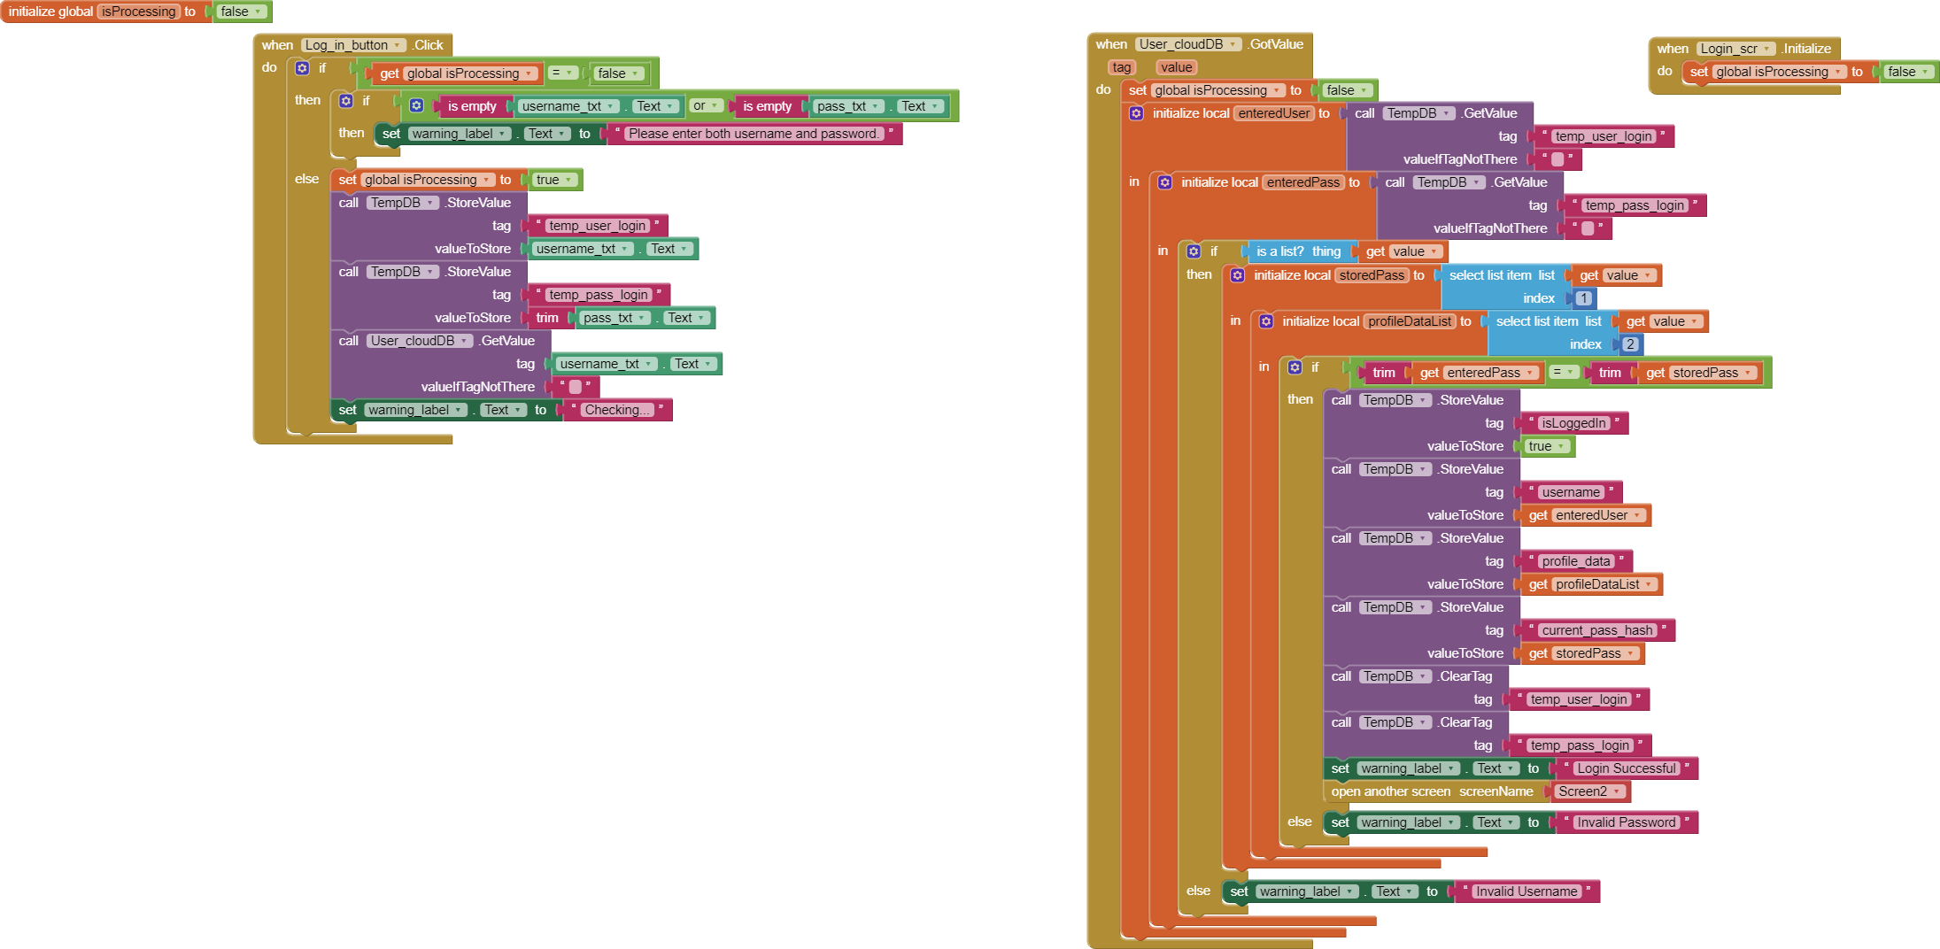Image resolution: width=1940 pixels, height=949 pixels.
Task: Click gear icon on initialize local enteredUser block
Action: coord(1136,113)
